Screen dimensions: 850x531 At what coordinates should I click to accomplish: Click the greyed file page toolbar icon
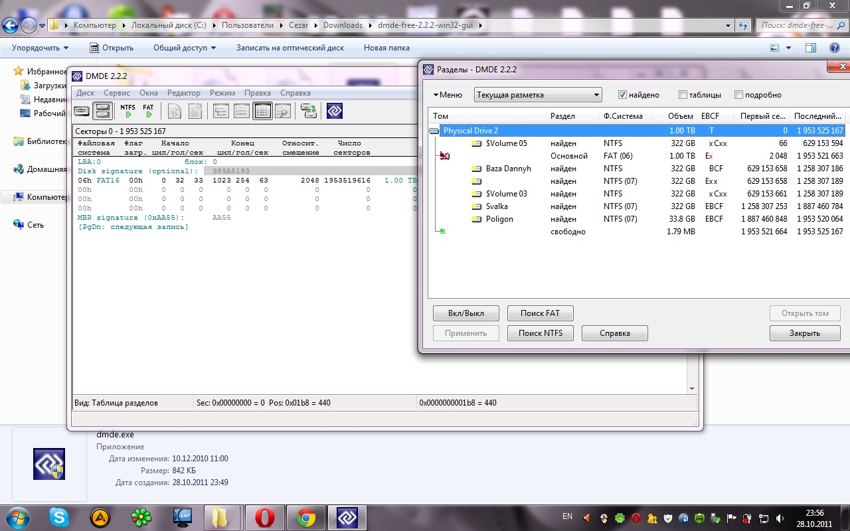pyautogui.click(x=175, y=111)
